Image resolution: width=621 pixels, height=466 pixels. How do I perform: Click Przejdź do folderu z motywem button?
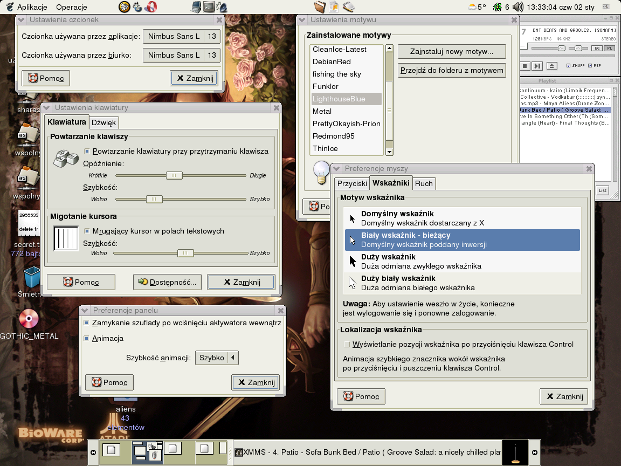[452, 71]
